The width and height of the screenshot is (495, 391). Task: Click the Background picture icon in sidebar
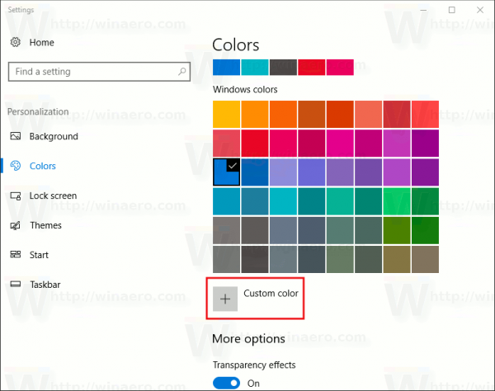point(15,136)
